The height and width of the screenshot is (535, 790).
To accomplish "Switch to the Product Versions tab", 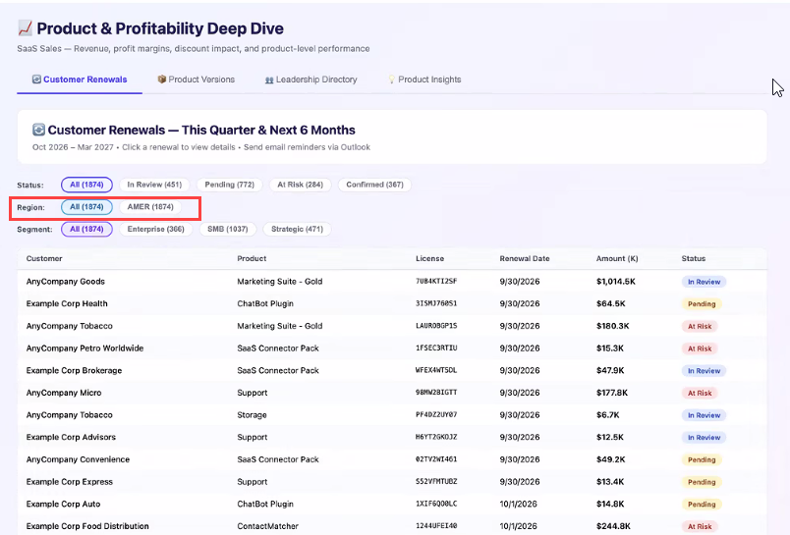I will click(196, 80).
